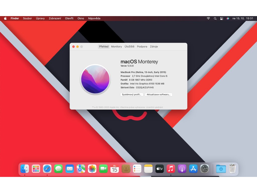Click the Wi-Fi status icon
Viewport: 257px width, 193px height.
point(208,18)
